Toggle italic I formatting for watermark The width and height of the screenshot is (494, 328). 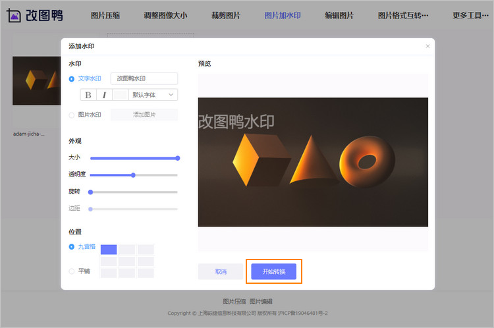pyautogui.click(x=104, y=95)
